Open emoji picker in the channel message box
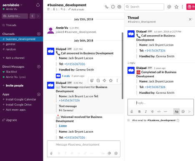The height and width of the screenshot is (161, 195). click(x=116, y=153)
